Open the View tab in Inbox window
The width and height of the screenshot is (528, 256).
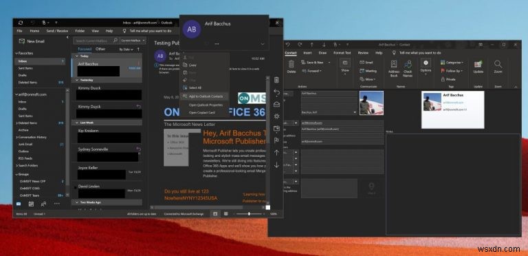click(96, 31)
